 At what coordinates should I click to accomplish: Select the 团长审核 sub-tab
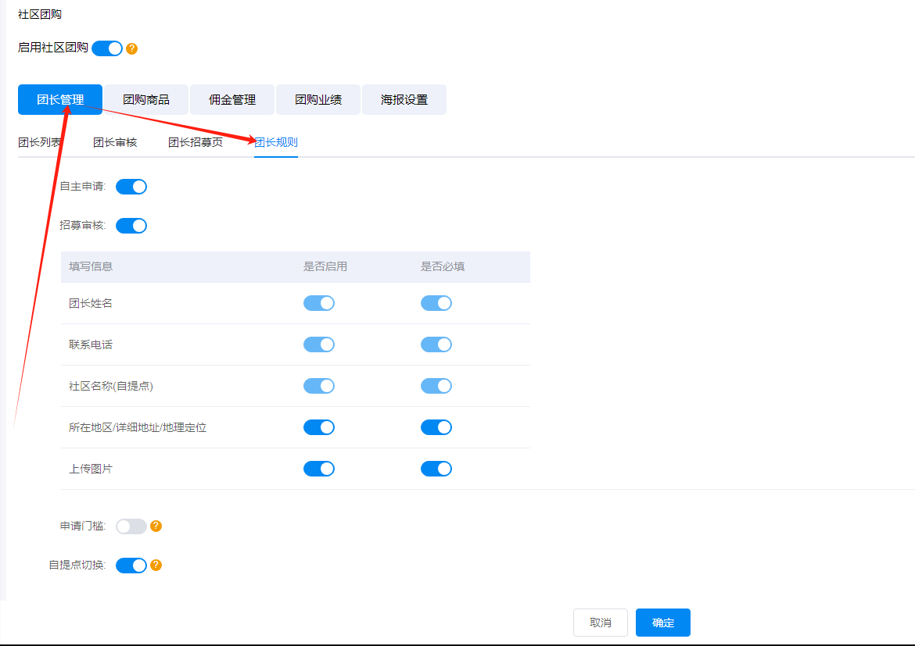point(115,142)
